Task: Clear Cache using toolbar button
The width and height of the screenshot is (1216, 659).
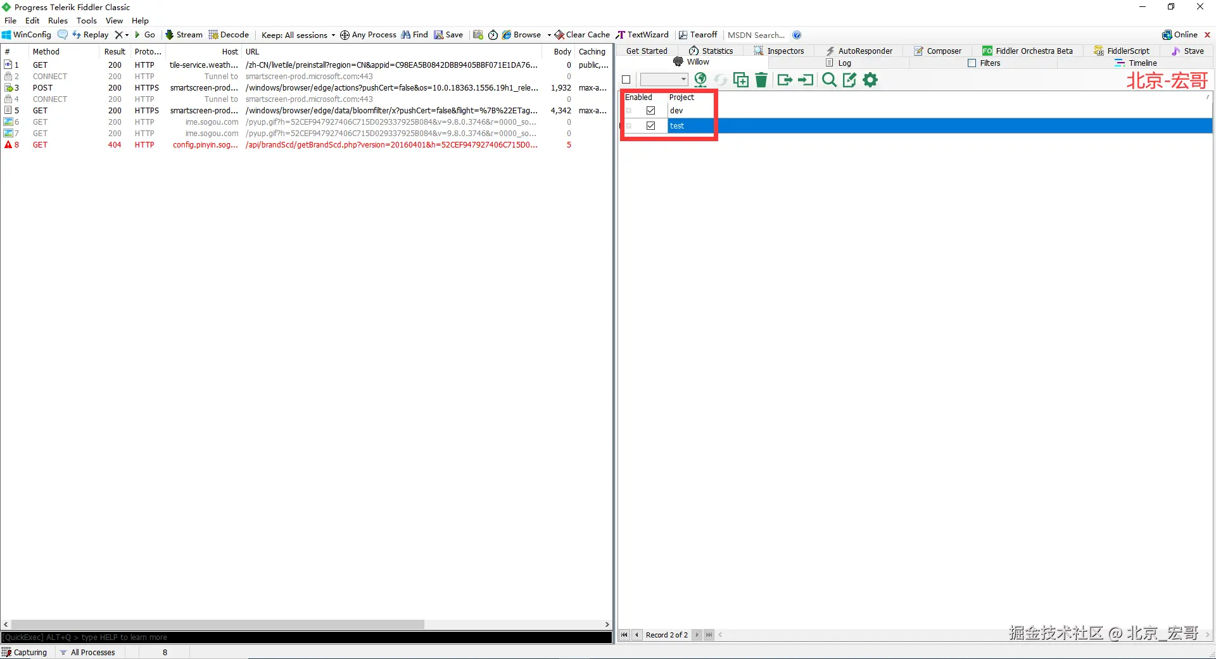Action: 583,35
